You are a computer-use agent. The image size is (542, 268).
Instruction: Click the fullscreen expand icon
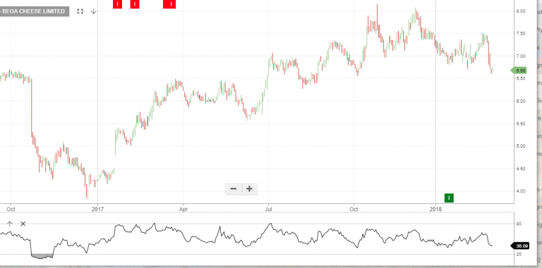point(80,11)
